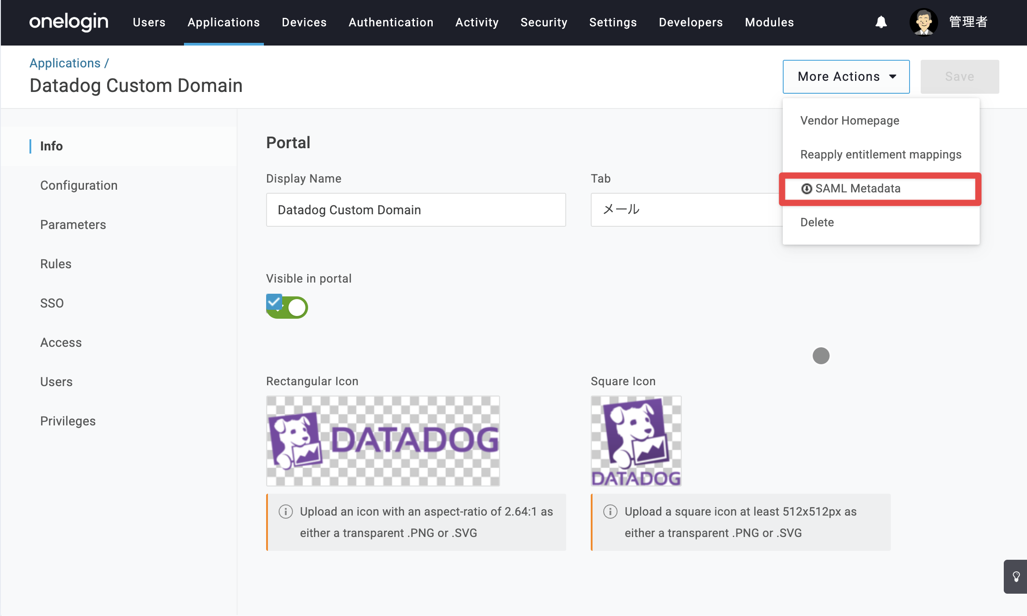This screenshot has width=1027, height=616.
Task: Select Vendor Homepage from the dropdown
Action: click(881, 121)
